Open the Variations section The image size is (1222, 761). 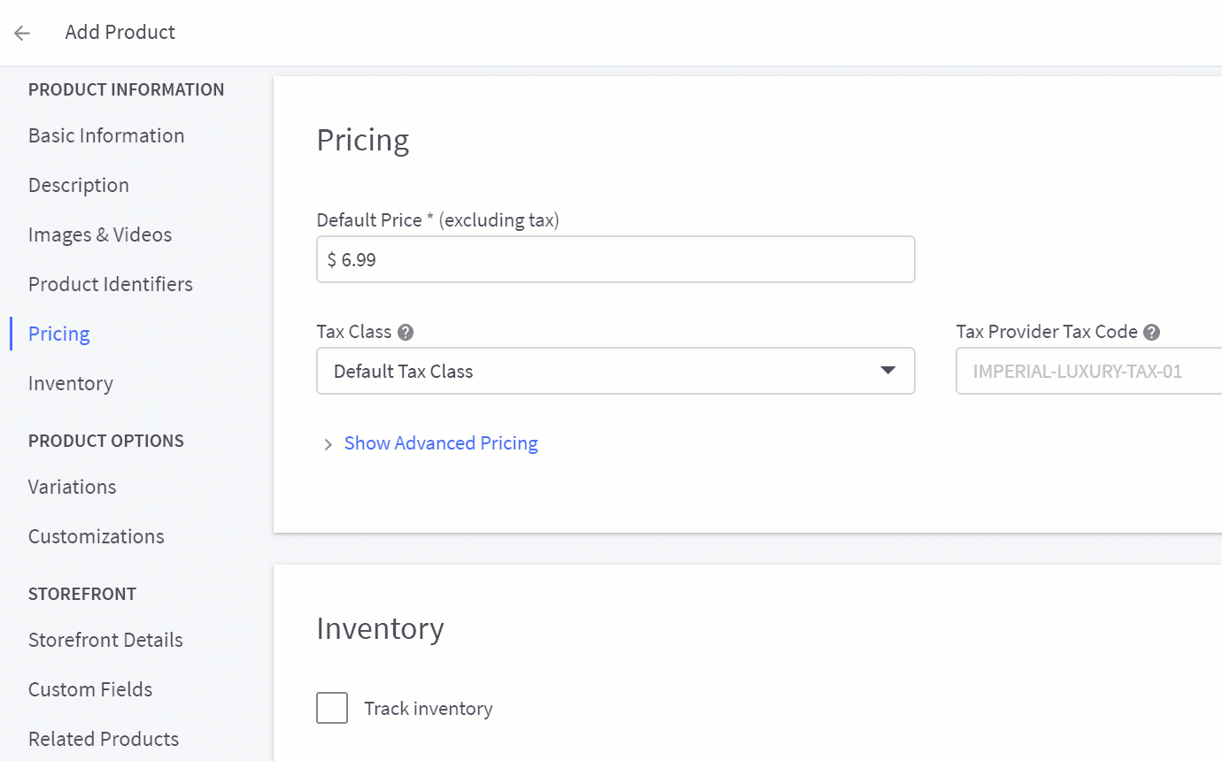72,487
